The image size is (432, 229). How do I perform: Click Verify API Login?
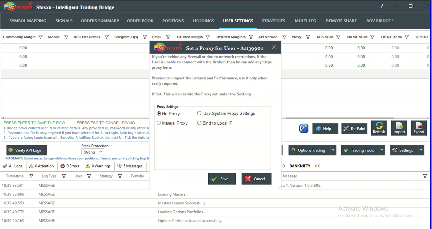click(27, 150)
